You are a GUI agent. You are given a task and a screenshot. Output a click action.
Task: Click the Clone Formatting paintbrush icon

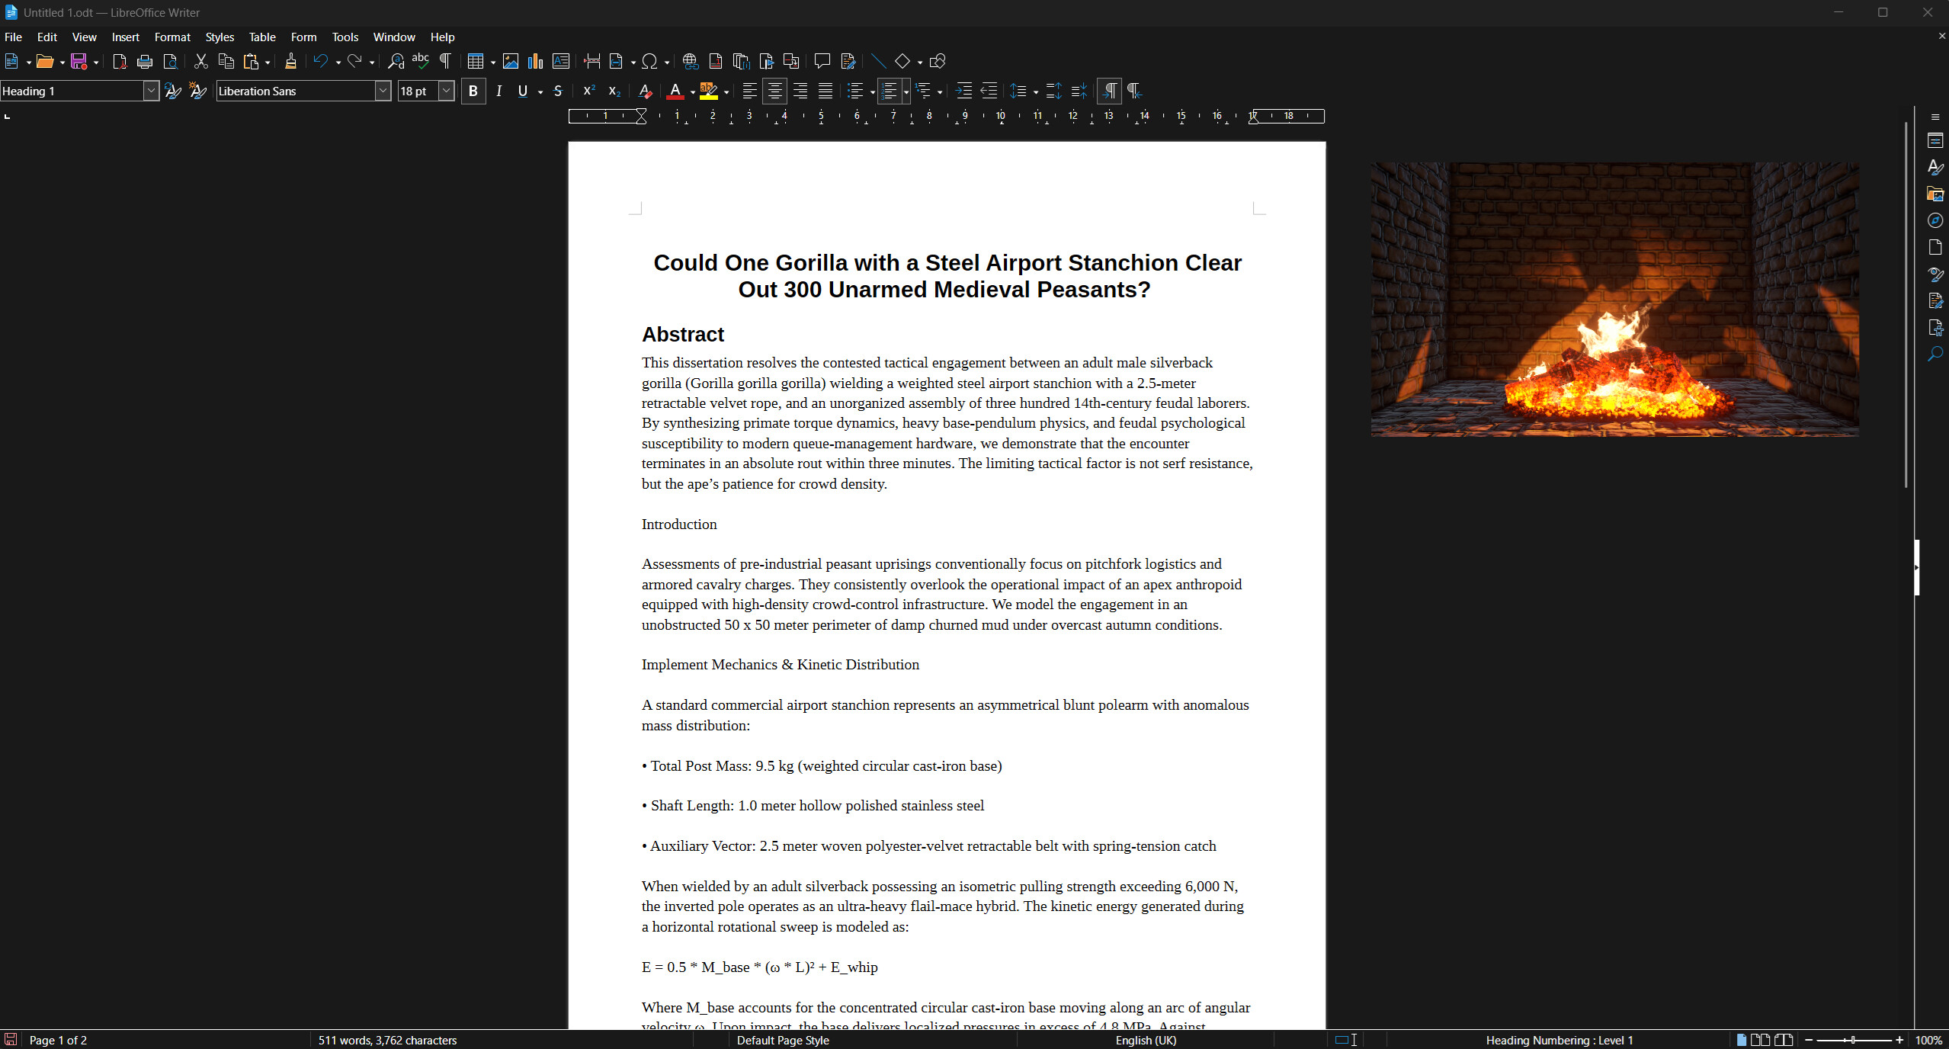point(290,62)
